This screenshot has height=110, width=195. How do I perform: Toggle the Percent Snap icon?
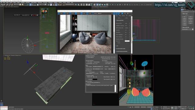59,5
